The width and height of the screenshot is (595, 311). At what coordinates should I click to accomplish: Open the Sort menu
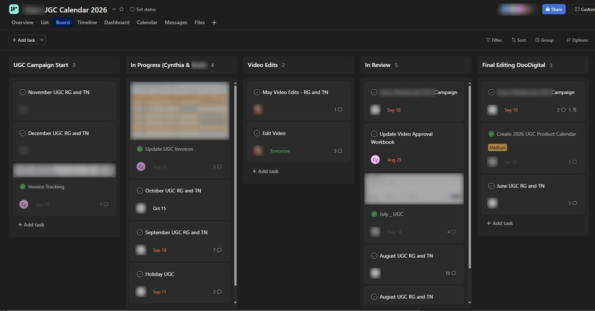point(518,40)
